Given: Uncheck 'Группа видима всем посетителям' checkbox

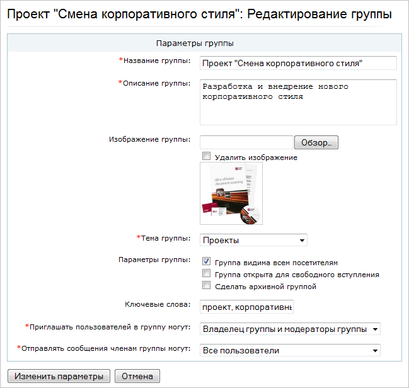Looking at the screenshot, I should (205, 261).
